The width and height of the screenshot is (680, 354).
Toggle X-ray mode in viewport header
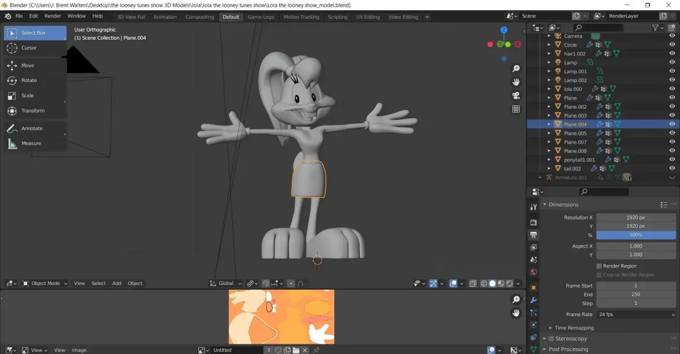pos(473,283)
